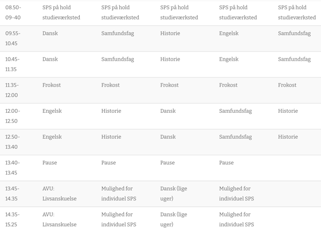Select Dansk in the 10.45-11.35 row

(50, 59)
